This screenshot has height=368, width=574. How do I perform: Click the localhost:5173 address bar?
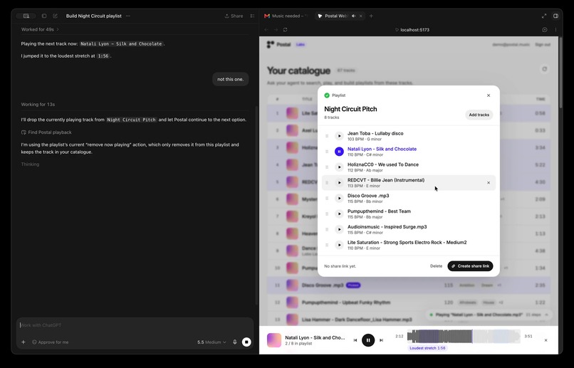tap(412, 30)
